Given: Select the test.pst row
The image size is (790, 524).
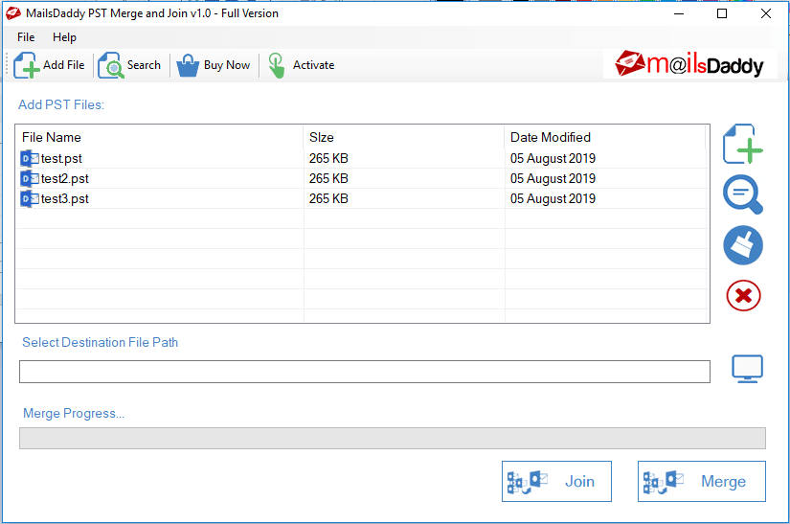Looking at the screenshot, I should pyautogui.click(x=361, y=158).
